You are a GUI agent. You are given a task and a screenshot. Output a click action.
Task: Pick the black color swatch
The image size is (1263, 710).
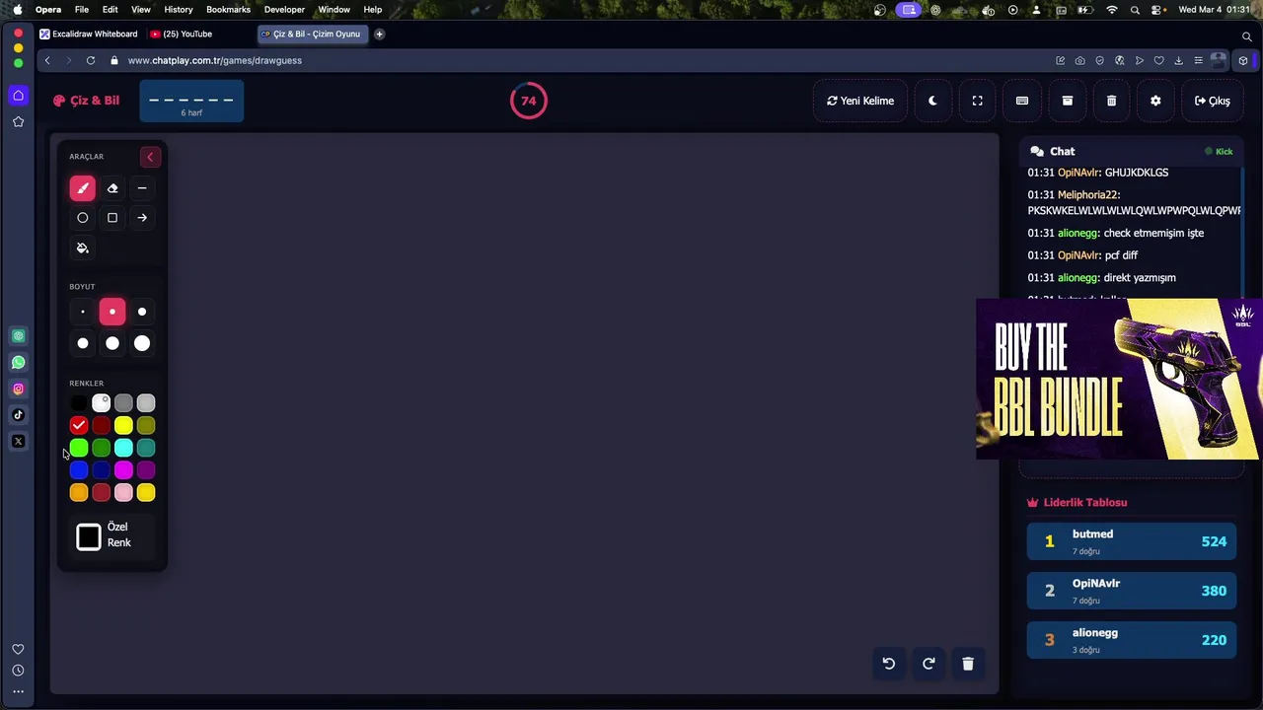pyautogui.click(x=79, y=403)
